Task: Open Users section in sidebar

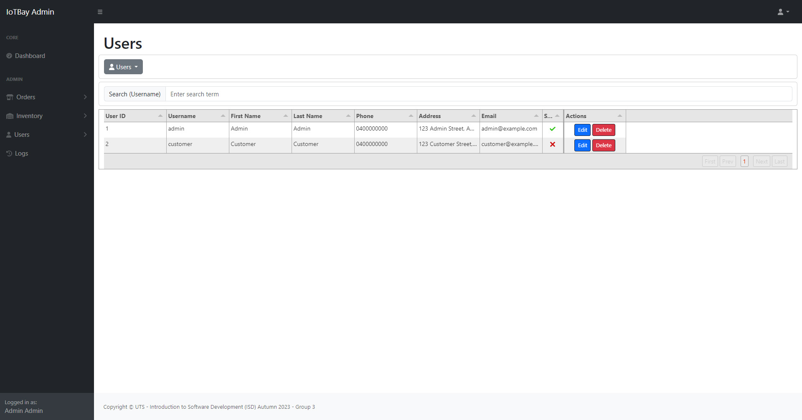Action: (x=47, y=135)
